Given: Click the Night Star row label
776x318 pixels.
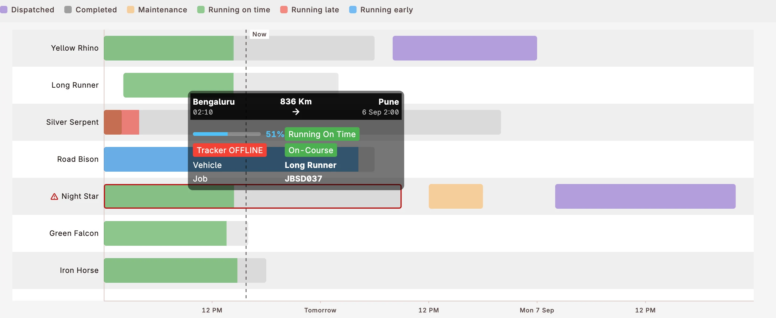Looking at the screenshot, I should 80,196.
